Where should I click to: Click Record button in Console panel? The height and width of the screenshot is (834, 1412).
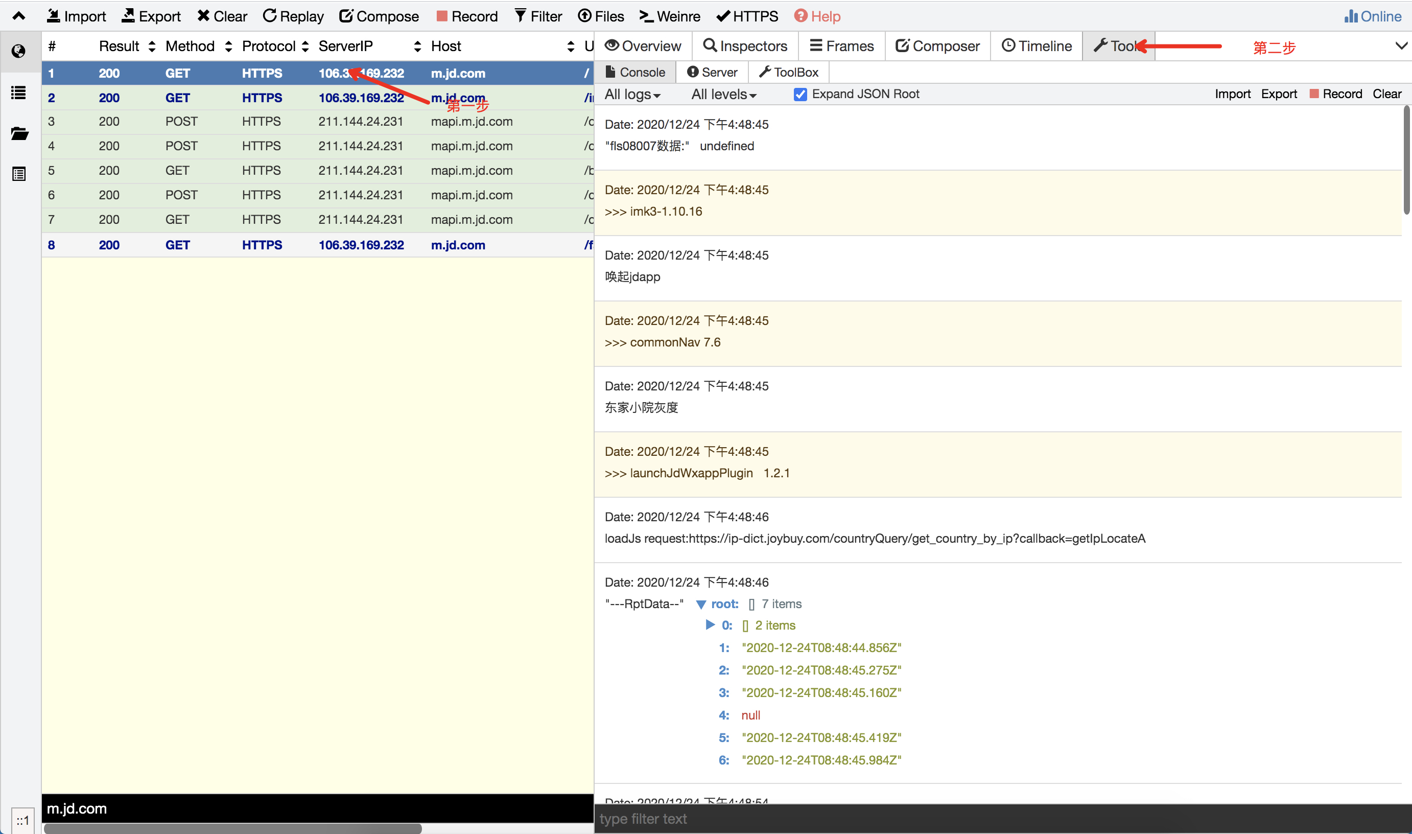point(1339,95)
